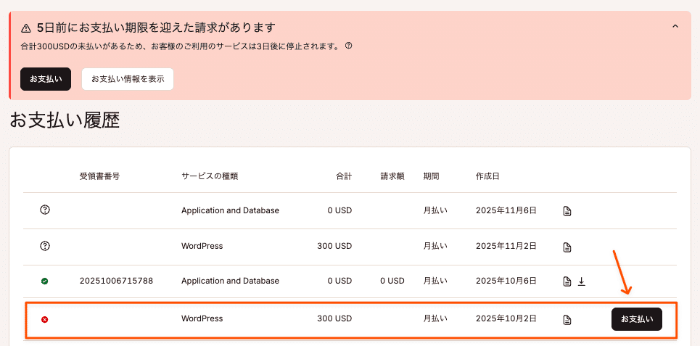This screenshot has width=700, height=346.
Task: Select receipt number 20251006715788
Action: click(116, 281)
